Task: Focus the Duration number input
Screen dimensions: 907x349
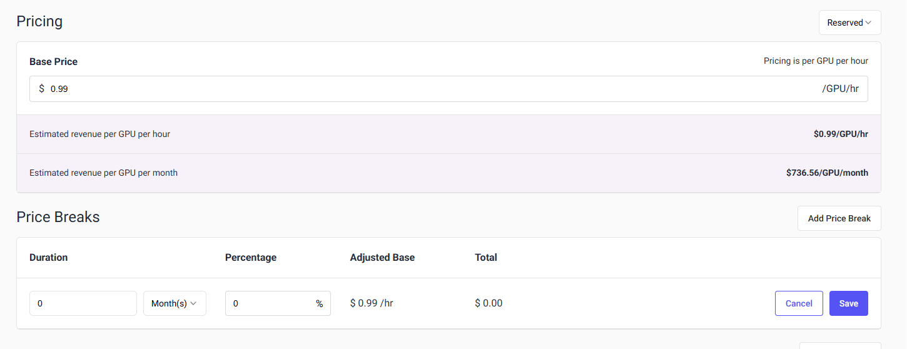Action: 83,303
